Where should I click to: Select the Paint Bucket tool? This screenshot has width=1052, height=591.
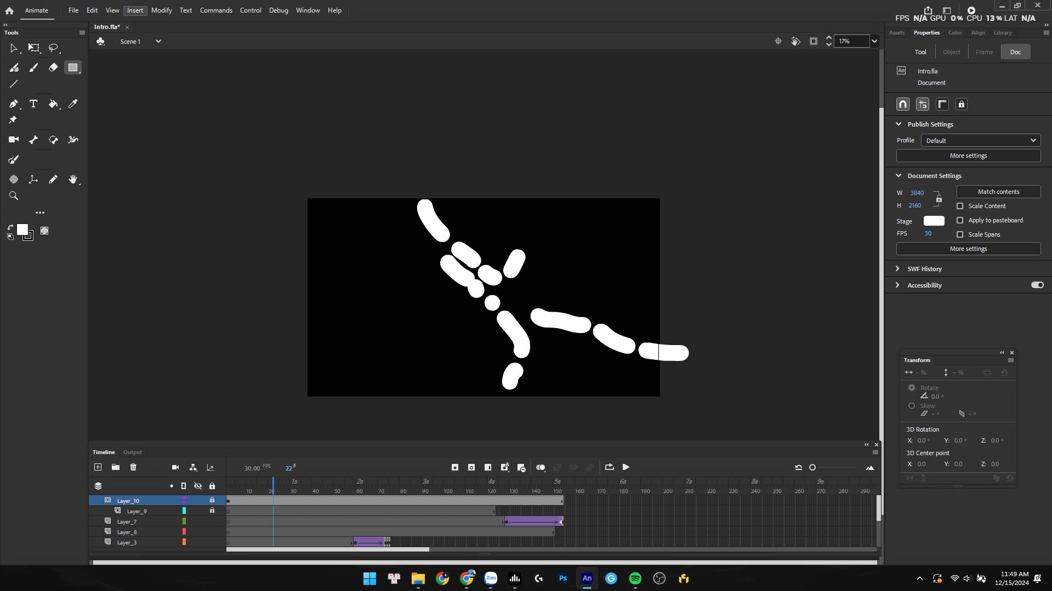tap(53, 104)
